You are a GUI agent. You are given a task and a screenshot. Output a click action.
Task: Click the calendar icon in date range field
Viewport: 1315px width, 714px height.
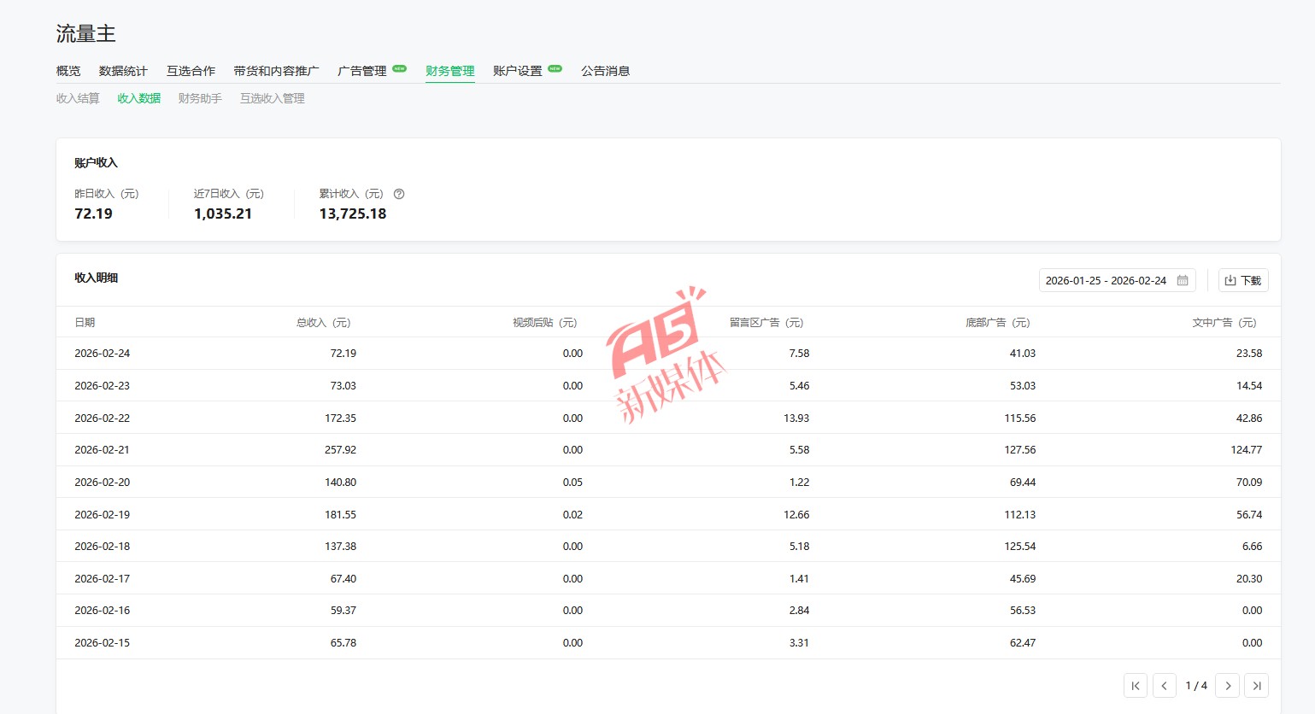coord(1183,280)
